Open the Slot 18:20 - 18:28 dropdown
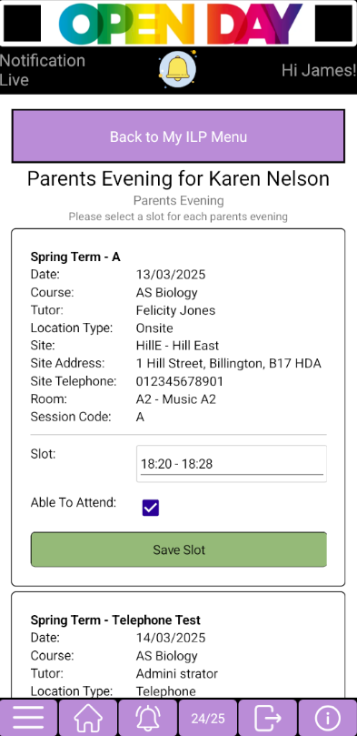 (x=232, y=464)
